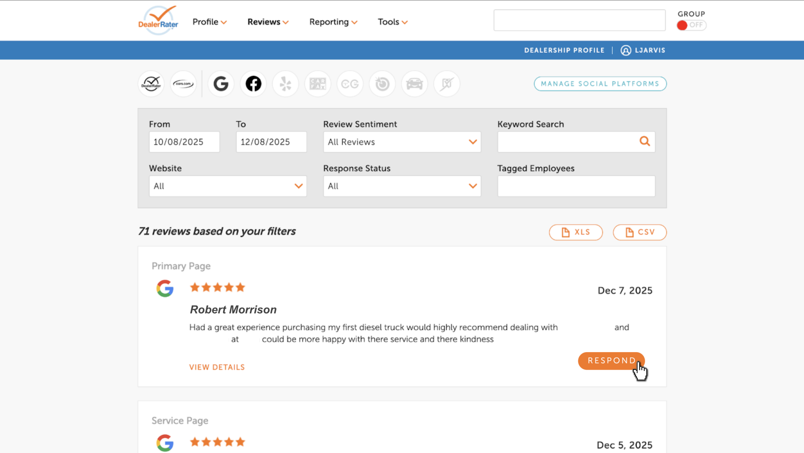Click the To date field
The width and height of the screenshot is (804, 453).
point(271,142)
